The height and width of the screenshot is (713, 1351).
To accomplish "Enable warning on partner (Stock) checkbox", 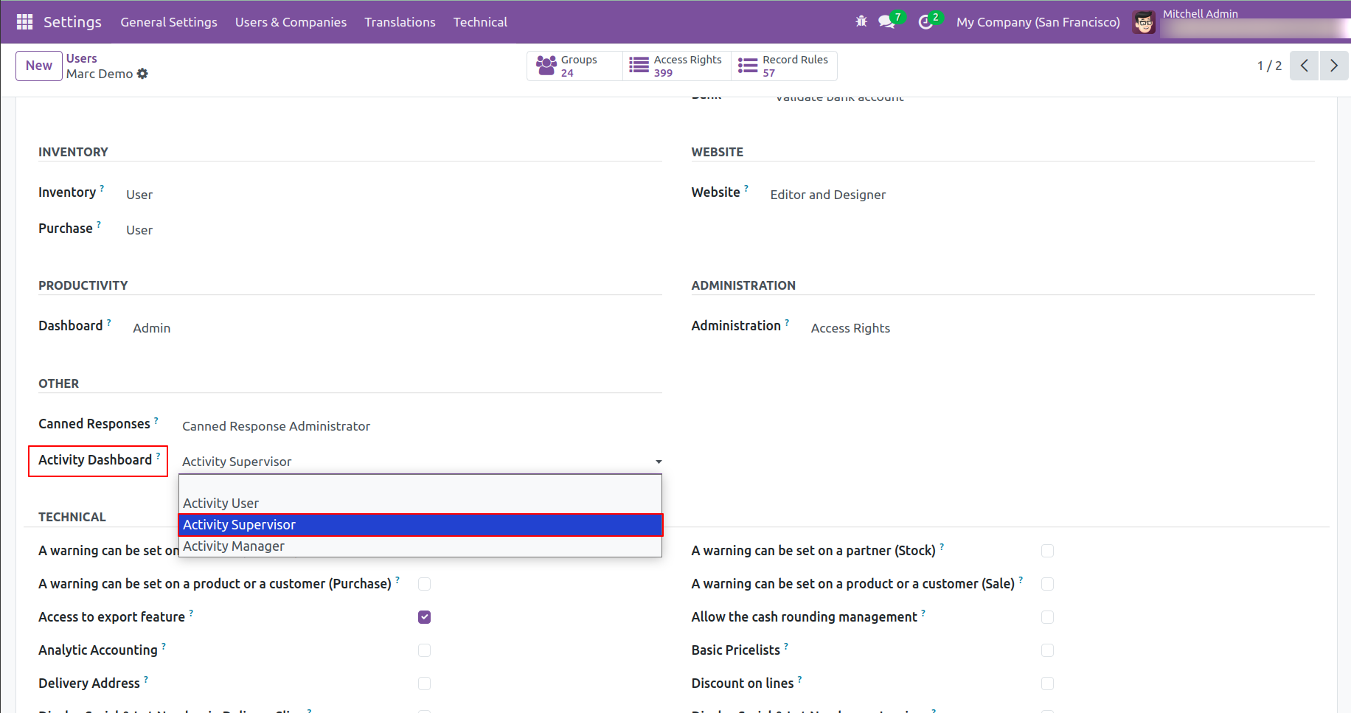I will point(1047,551).
